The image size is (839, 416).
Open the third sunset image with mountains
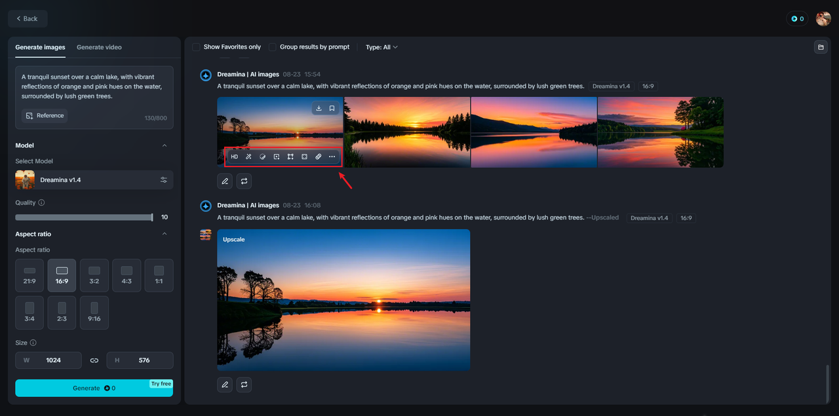point(534,132)
